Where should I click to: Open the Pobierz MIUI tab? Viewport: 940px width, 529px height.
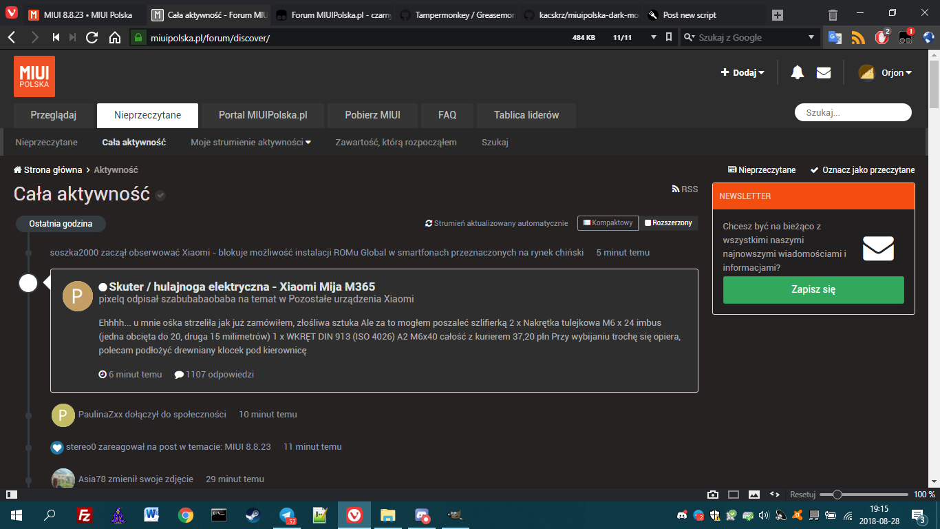point(372,115)
